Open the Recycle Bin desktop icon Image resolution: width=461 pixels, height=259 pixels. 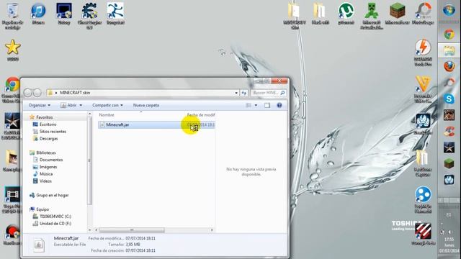(x=12, y=15)
